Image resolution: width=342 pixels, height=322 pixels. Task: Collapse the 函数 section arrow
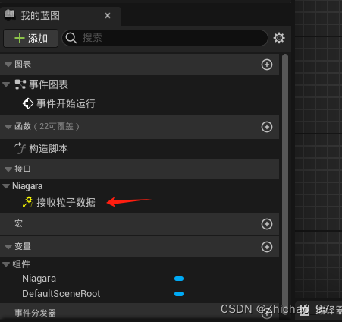pyautogui.click(x=8, y=127)
